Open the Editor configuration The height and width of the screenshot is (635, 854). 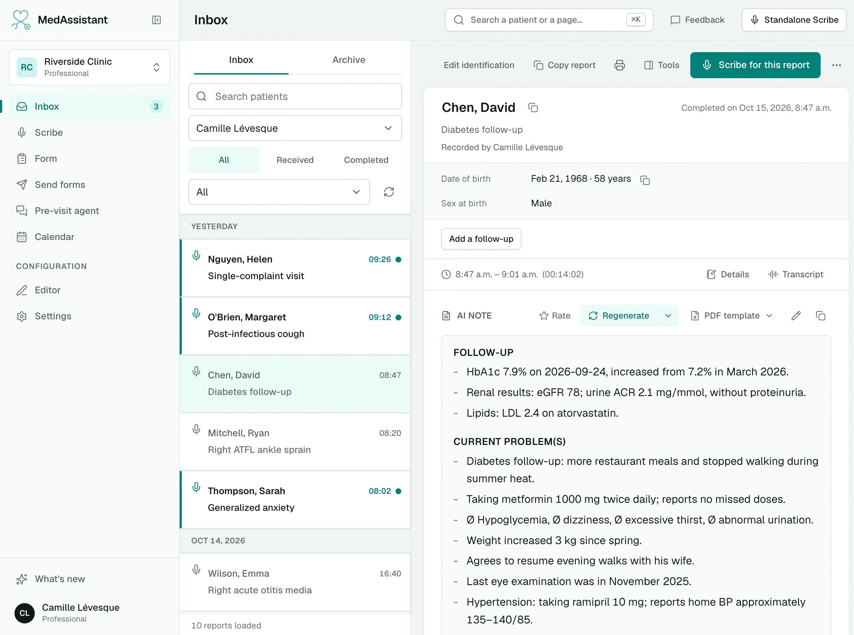pos(89,290)
